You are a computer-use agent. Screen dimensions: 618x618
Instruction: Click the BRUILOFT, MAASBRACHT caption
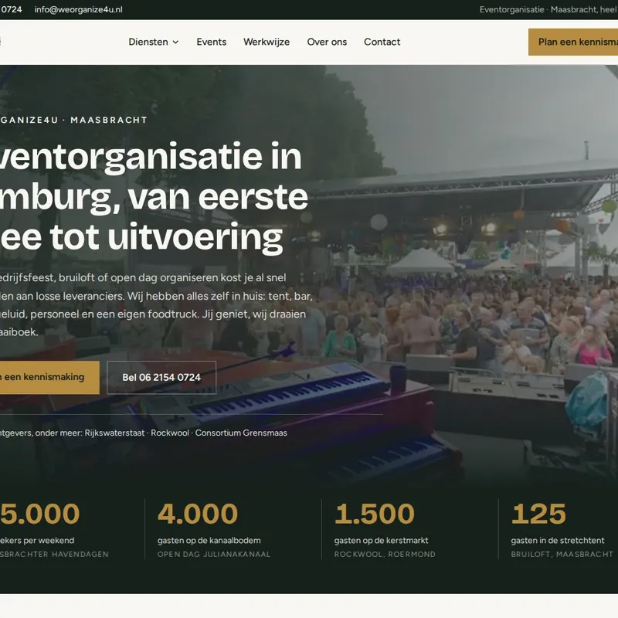562,554
